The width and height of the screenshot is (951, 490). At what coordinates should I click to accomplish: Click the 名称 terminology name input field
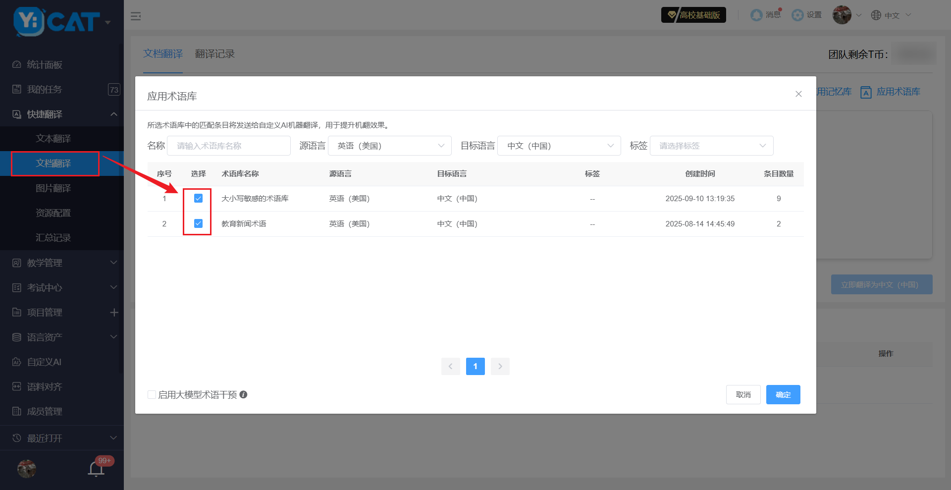[x=228, y=146]
